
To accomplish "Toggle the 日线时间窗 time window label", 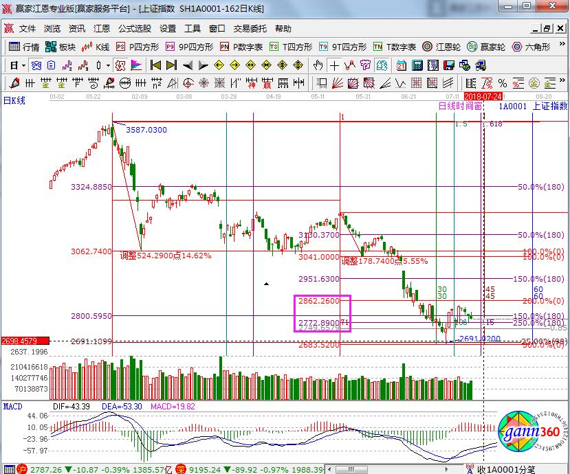I will click(460, 106).
